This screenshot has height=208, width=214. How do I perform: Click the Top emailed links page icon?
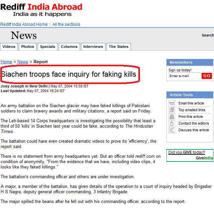(x=172, y=110)
